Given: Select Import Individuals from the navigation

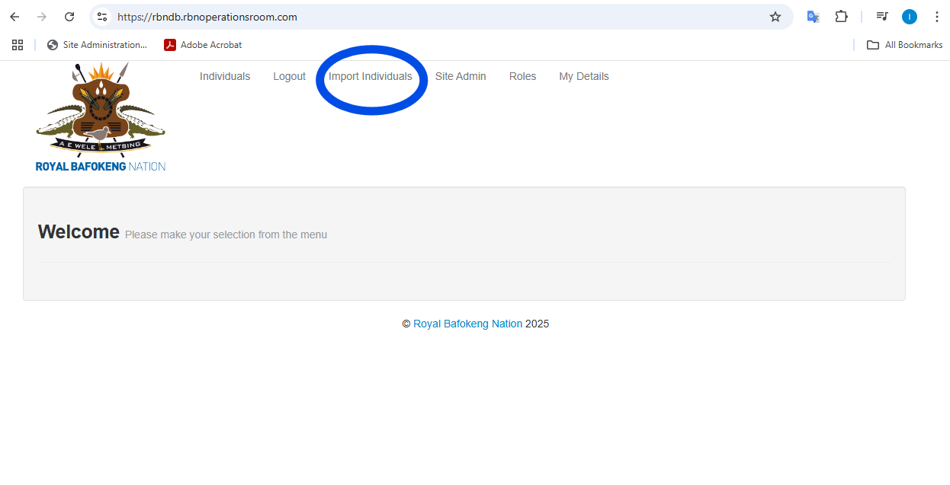Looking at the screenshot, I should (371, 76).
